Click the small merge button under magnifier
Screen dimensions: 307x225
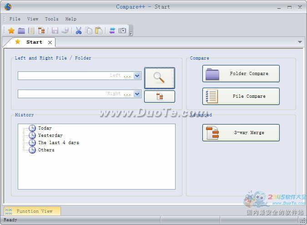160,96
